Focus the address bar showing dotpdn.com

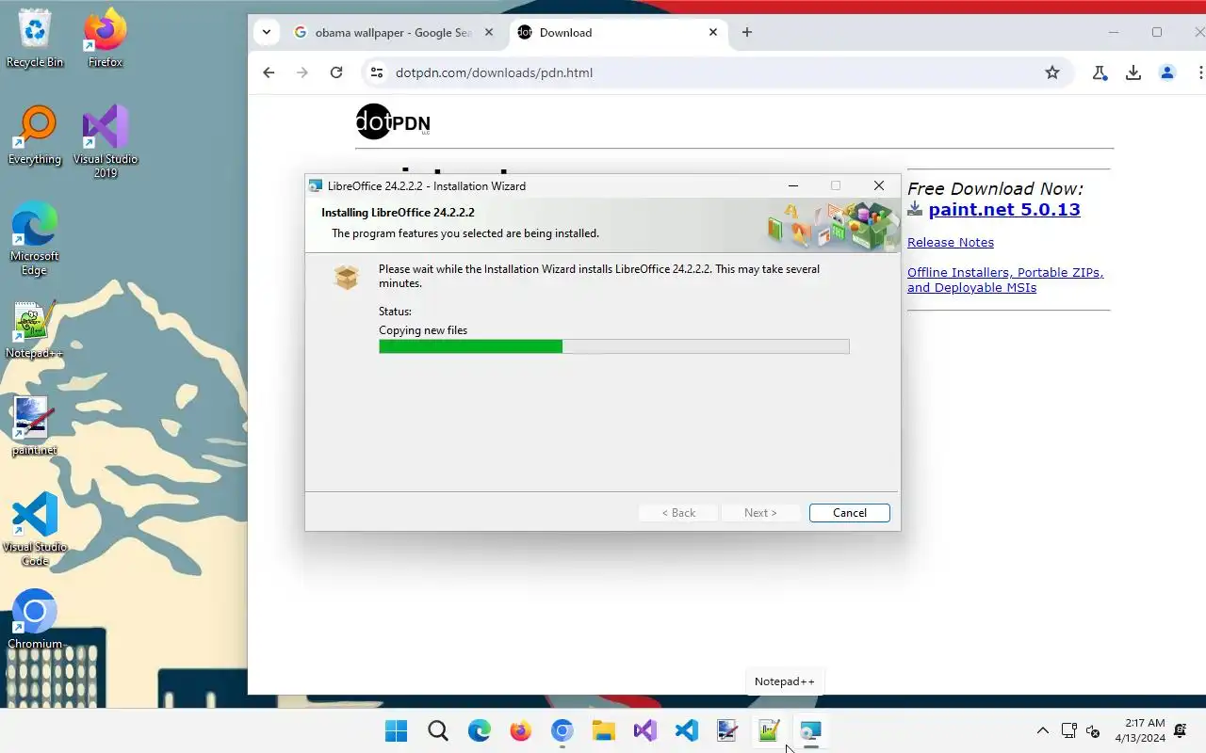coord(716,72)
